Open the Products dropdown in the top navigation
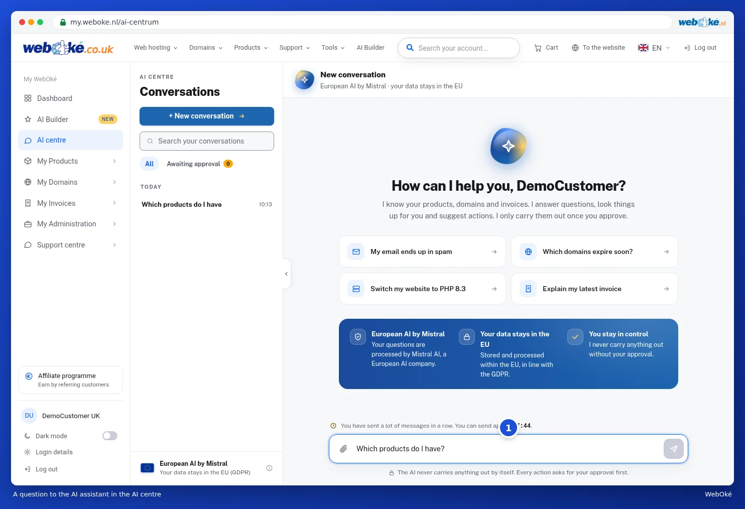This screenshot has width=745, height=509. coord(251,48)
